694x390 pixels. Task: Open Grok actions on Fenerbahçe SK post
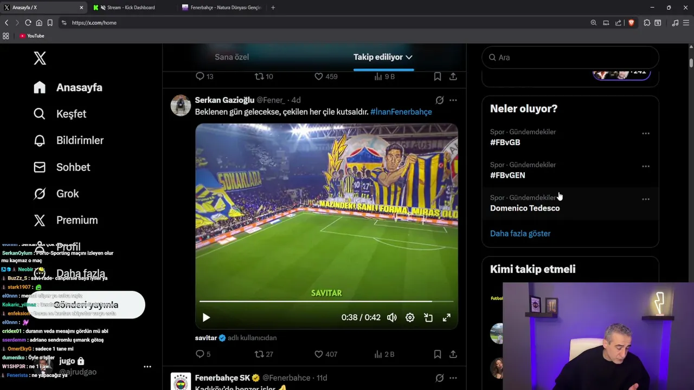[440, 378]
